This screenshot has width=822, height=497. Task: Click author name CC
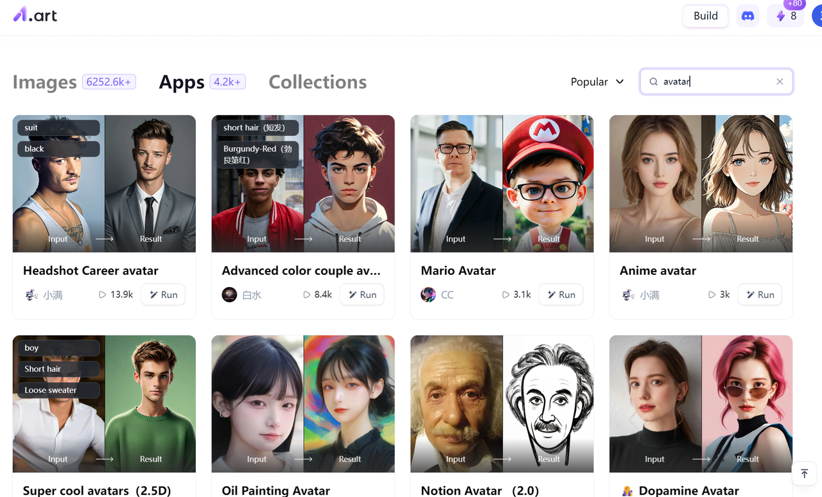pos(448,295)
